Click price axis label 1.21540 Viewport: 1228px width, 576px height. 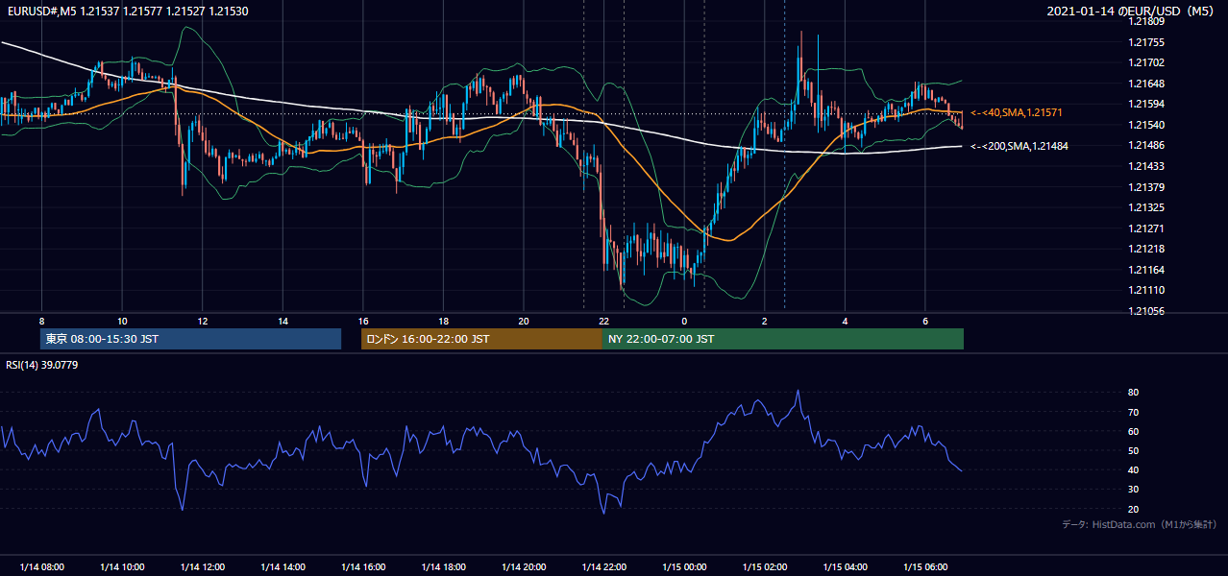coord(1147,125)
